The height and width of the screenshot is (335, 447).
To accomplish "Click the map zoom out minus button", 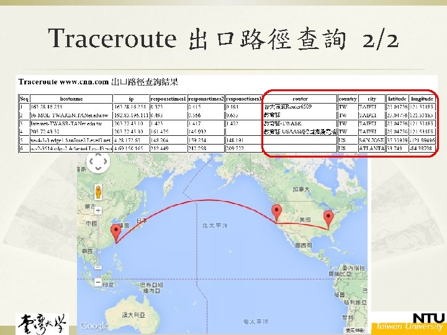I will (x=98, y=282).
